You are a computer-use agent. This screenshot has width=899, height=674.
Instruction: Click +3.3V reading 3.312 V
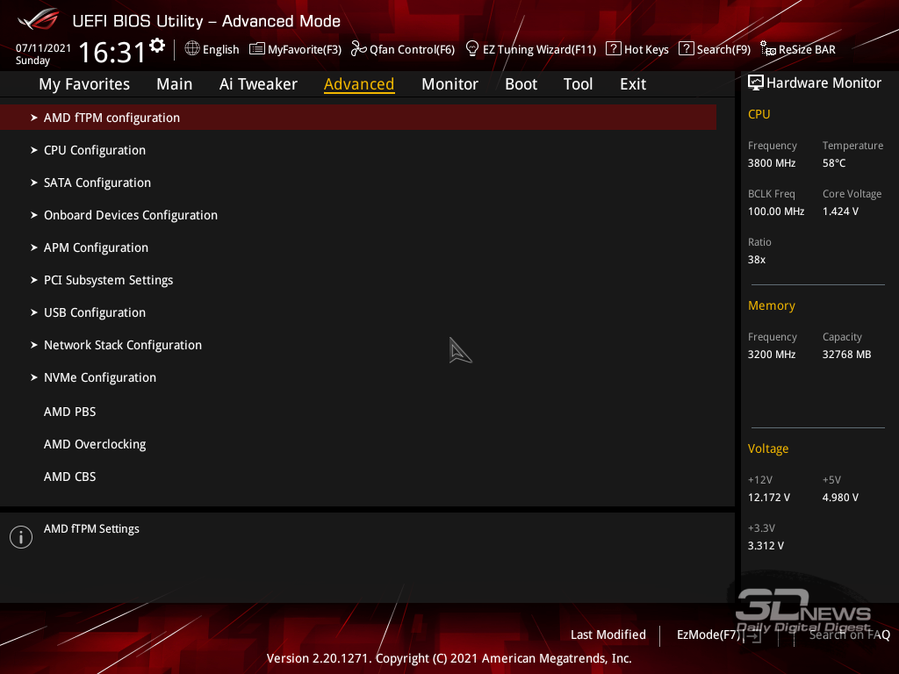tap(766, 546)
